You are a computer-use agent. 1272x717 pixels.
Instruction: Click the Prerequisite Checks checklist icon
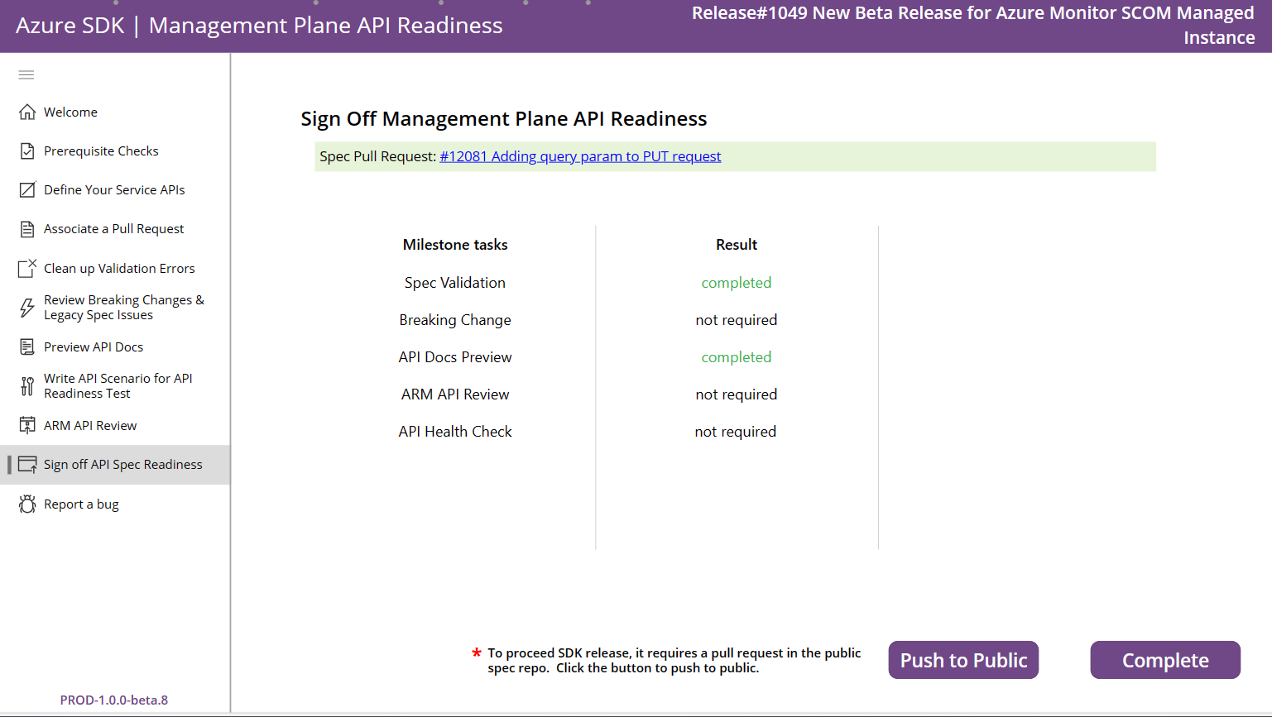coord(25,151)
